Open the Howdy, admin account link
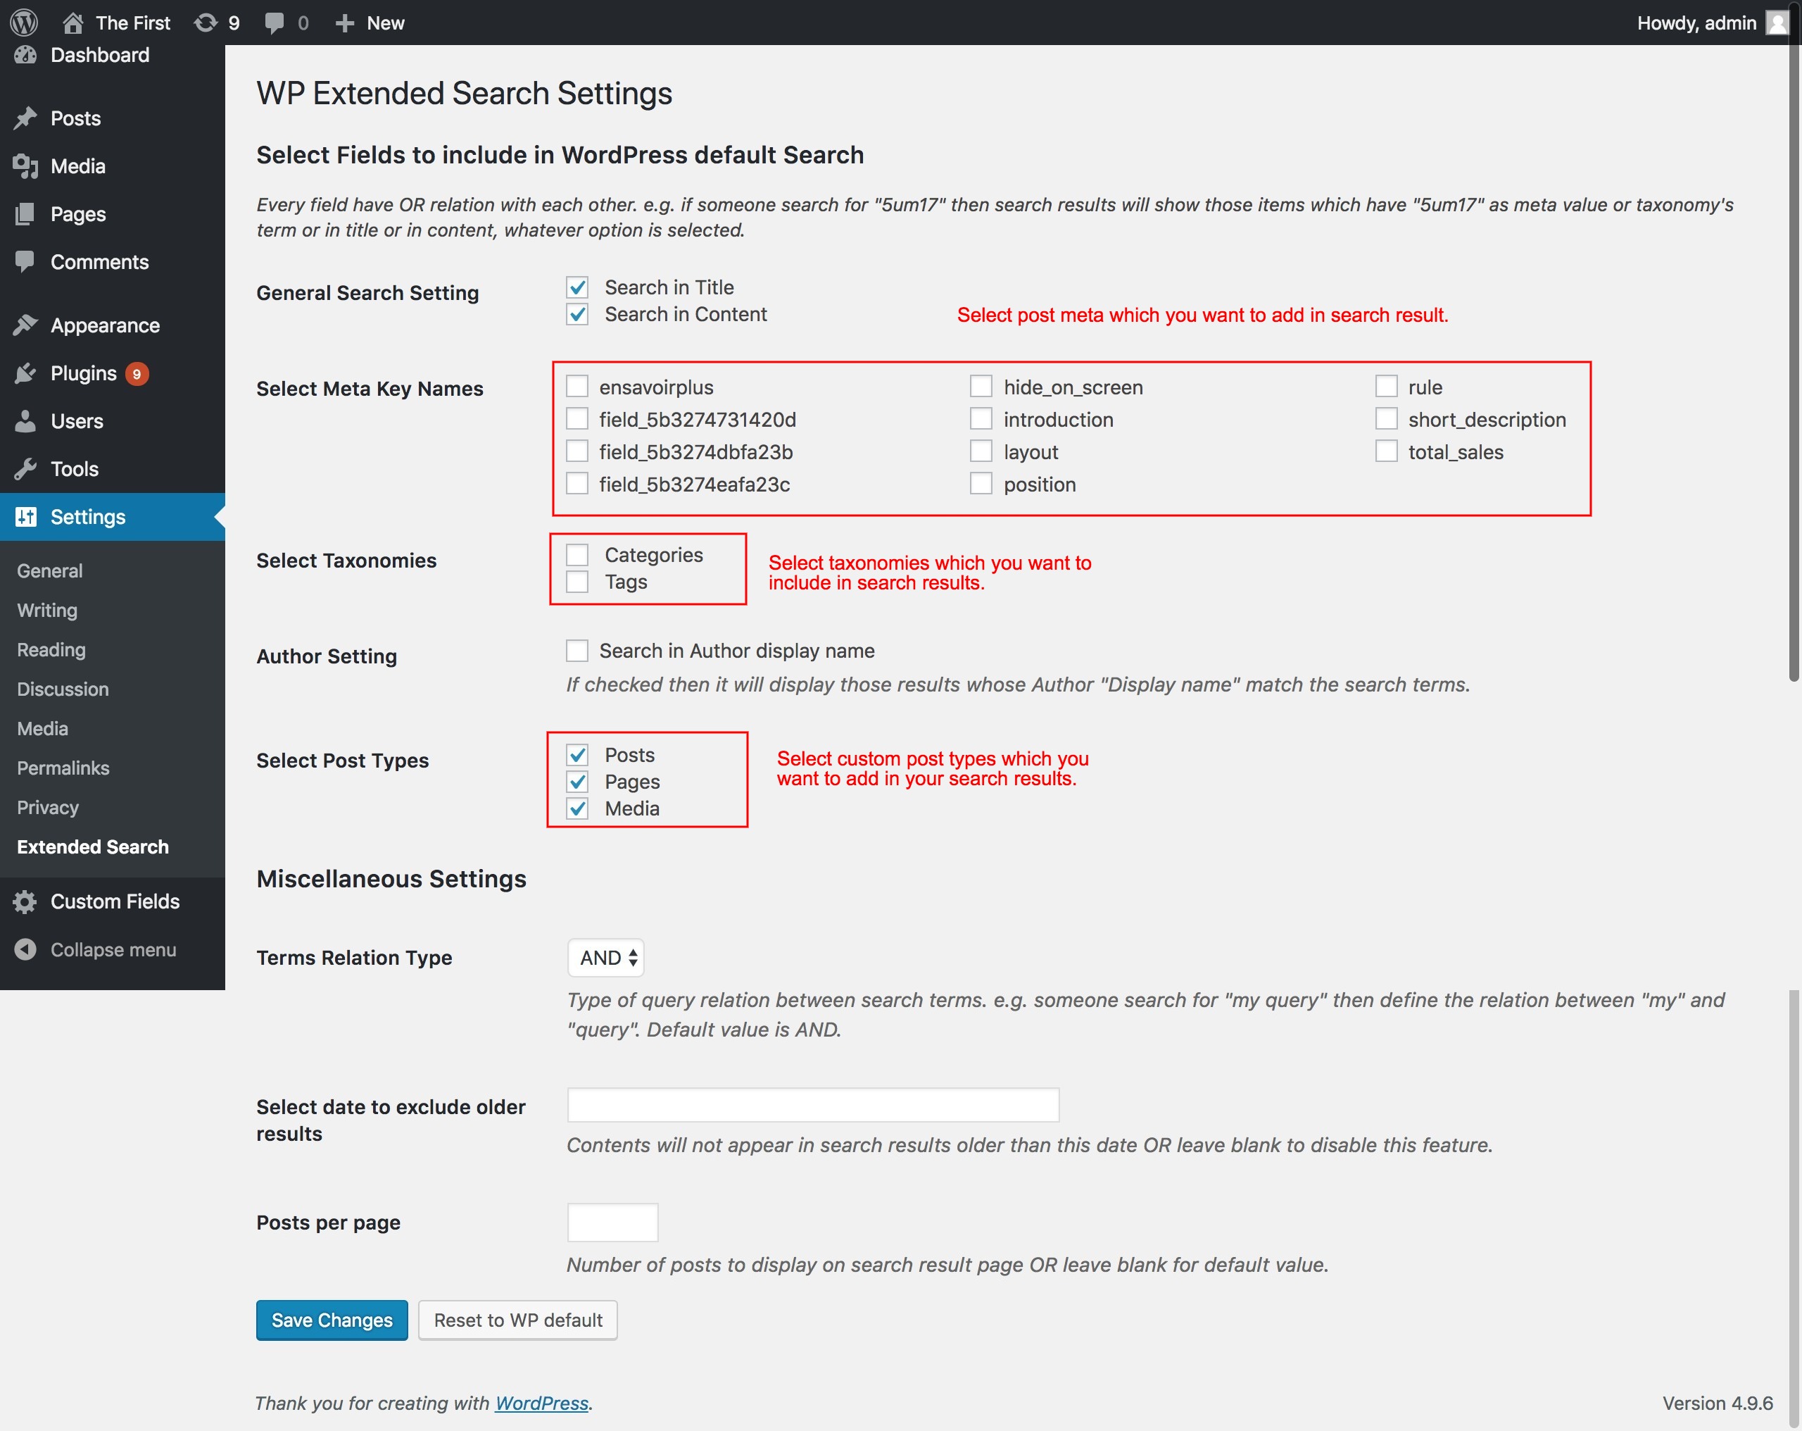 (1696, 23)
